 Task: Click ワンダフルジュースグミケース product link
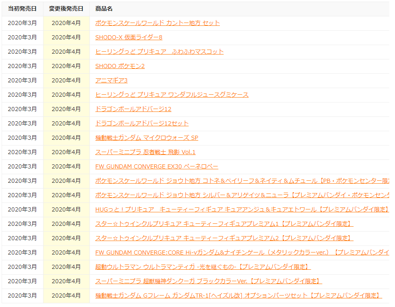click(171, 95)
